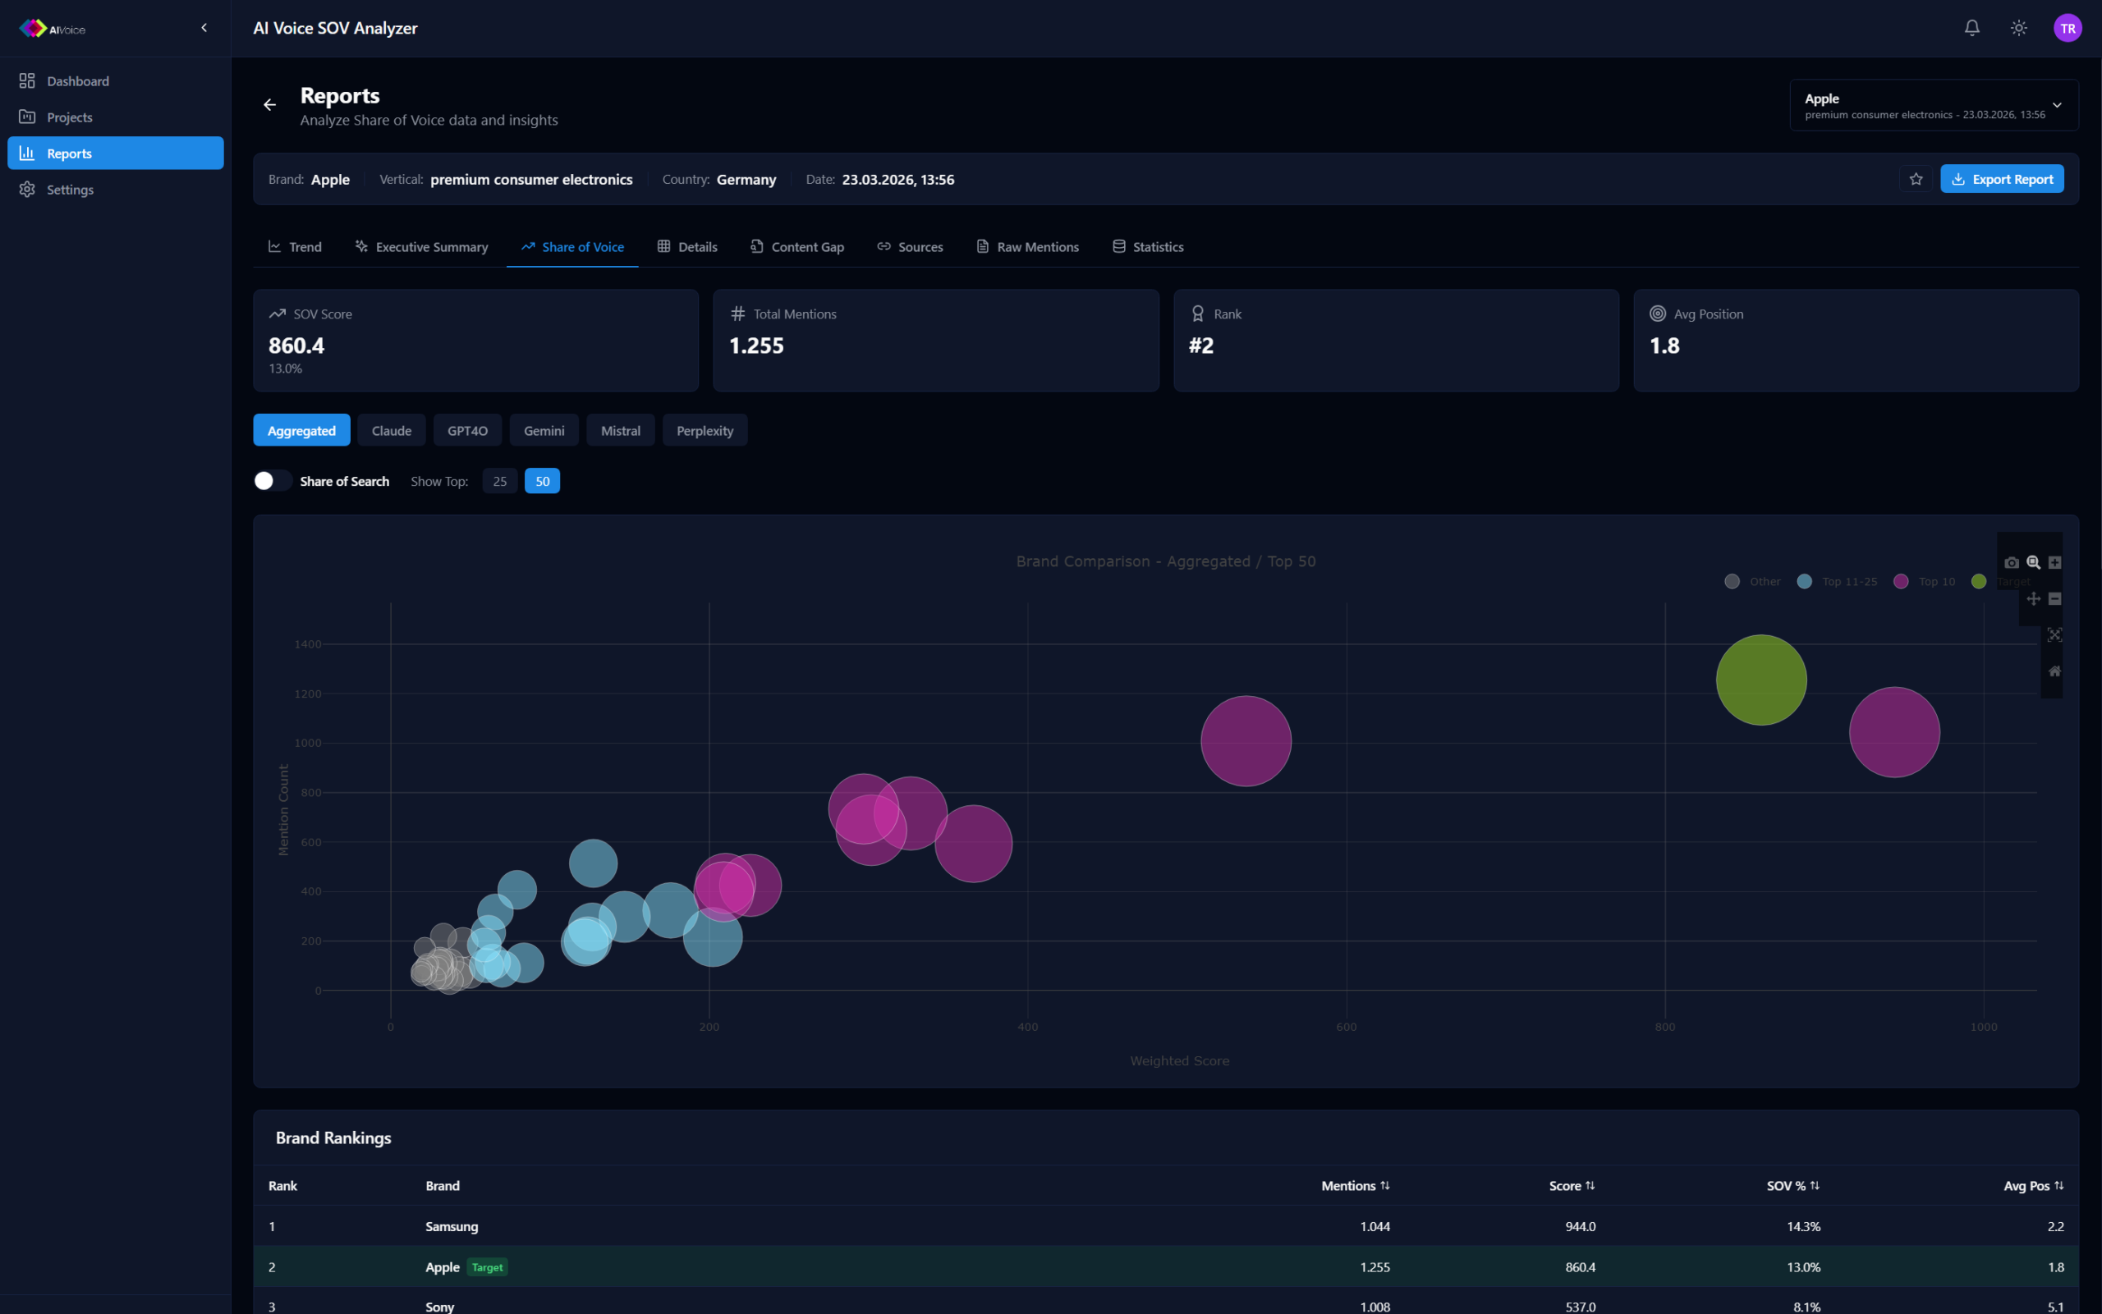Collapse the sidebar with the chevron
The height and width of the screenshot is (1314, 2102).
204,28
